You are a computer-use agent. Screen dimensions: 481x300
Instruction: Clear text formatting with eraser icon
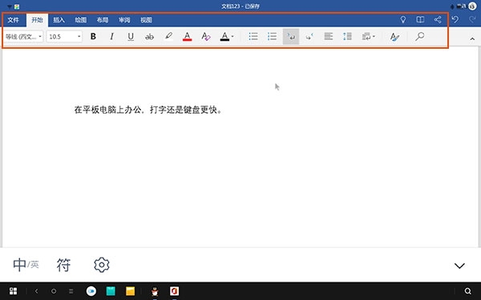point(206,37)
